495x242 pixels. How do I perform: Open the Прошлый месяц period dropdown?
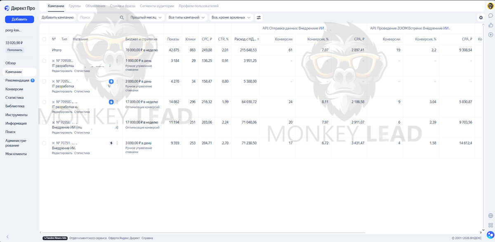146,18
